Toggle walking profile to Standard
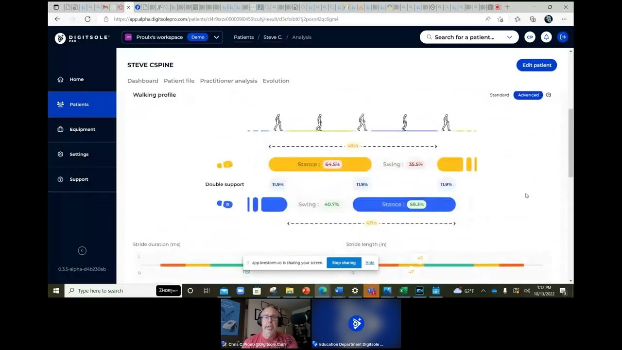Screen dimensions: 622x350 499,95
